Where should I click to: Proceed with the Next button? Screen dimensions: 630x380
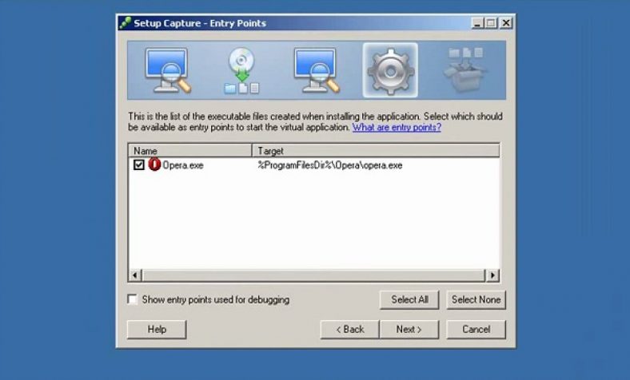[409, 330]
